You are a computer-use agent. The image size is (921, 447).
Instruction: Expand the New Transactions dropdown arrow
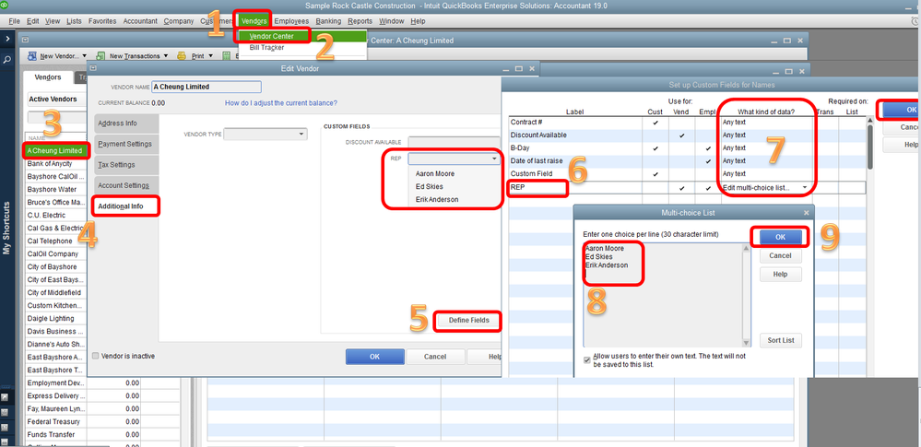tap(166, 56)
